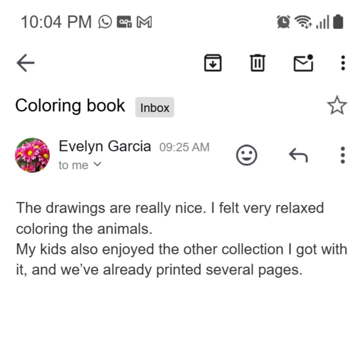This screenshot has height=364, width=364.
Task: Reply to Evelyn Garcia
Action: [298, 155]
